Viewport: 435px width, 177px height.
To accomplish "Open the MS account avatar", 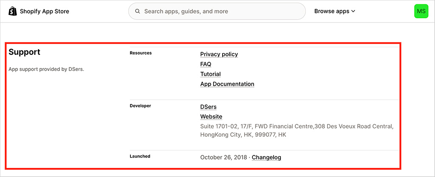I will click(421, 11).
